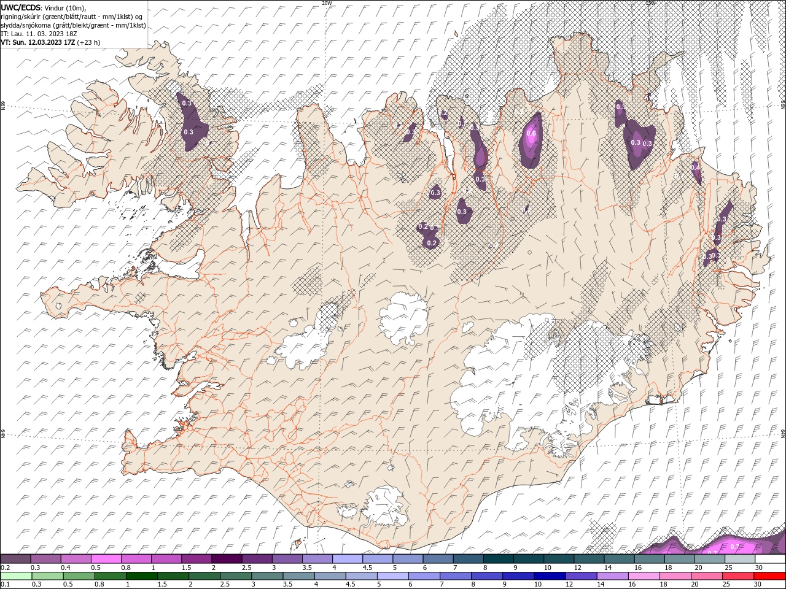Viewport: 786px width, 589px height.
Task: Click the pink 0.6 precipitation value on the map
Action: click(x=531, y=134)
